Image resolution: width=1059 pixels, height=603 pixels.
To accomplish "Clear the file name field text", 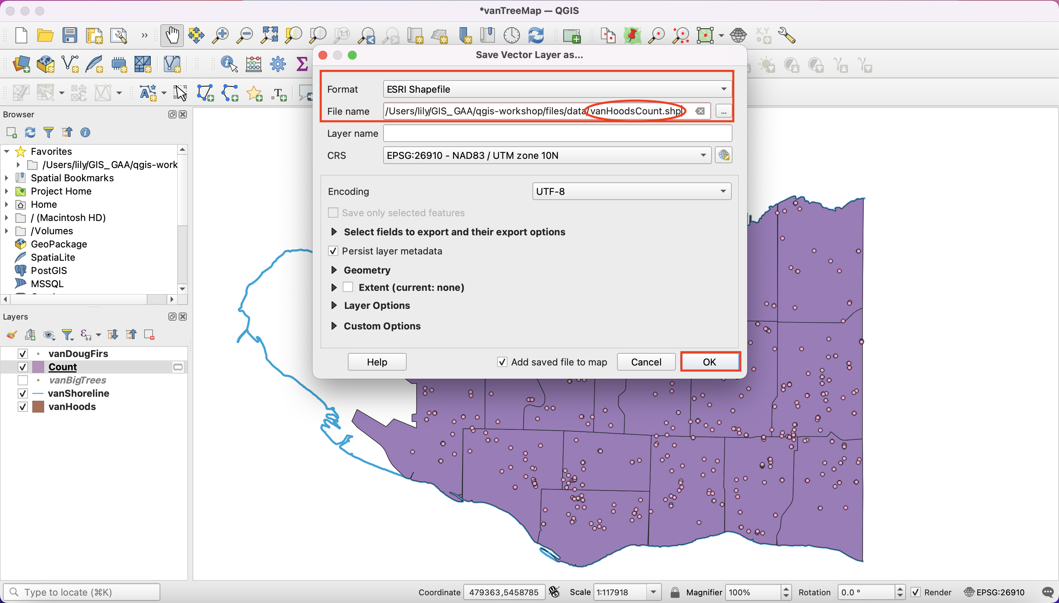I will pos(700,111).
